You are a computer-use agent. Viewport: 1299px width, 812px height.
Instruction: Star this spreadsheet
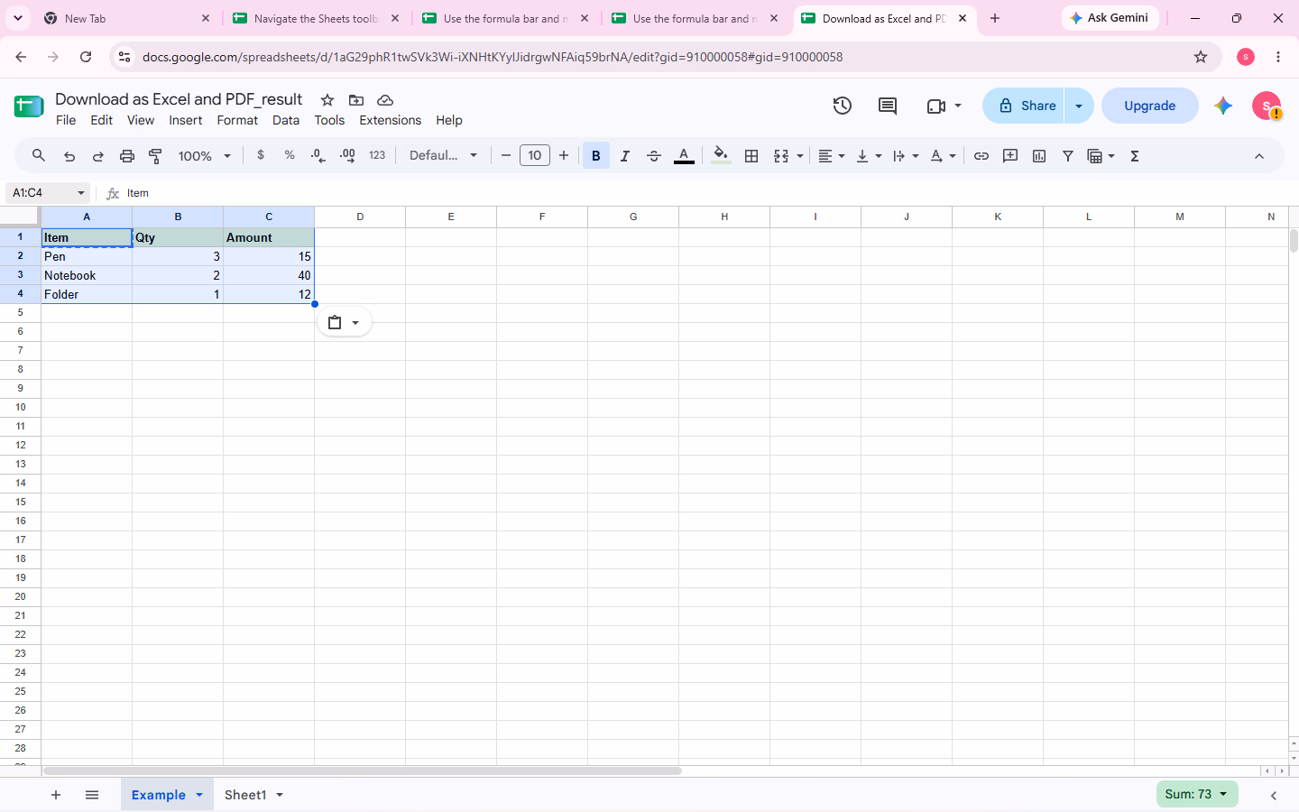[327, 100]
